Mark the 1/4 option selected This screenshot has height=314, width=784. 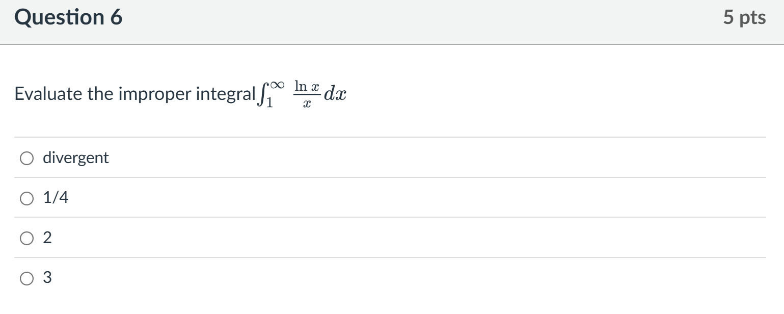[26, 198]
